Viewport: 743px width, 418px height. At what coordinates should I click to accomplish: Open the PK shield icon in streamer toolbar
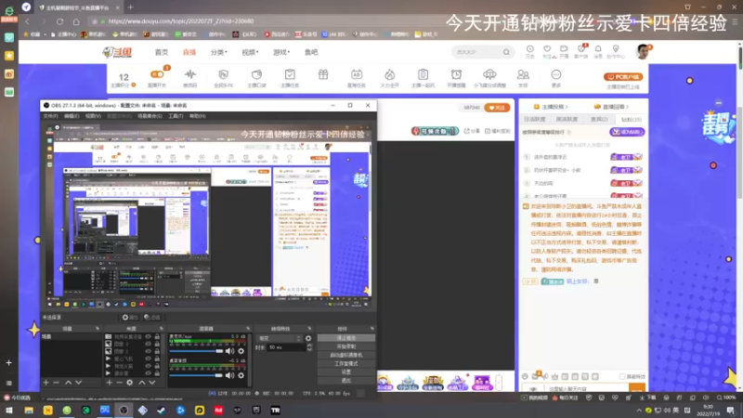pos(223,74)
